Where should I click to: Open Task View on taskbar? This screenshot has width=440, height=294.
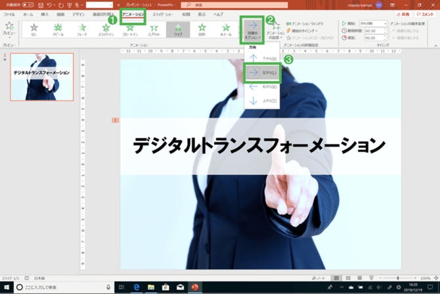click(121, 287)
